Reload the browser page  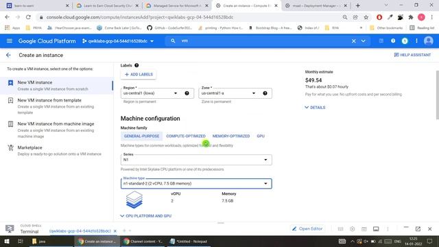click(x=28, y=17)
